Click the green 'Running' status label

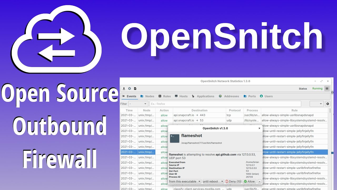click(317, 89)
